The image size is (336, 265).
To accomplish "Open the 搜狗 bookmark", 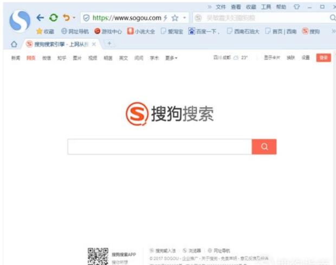I will (x=311, y=31).
